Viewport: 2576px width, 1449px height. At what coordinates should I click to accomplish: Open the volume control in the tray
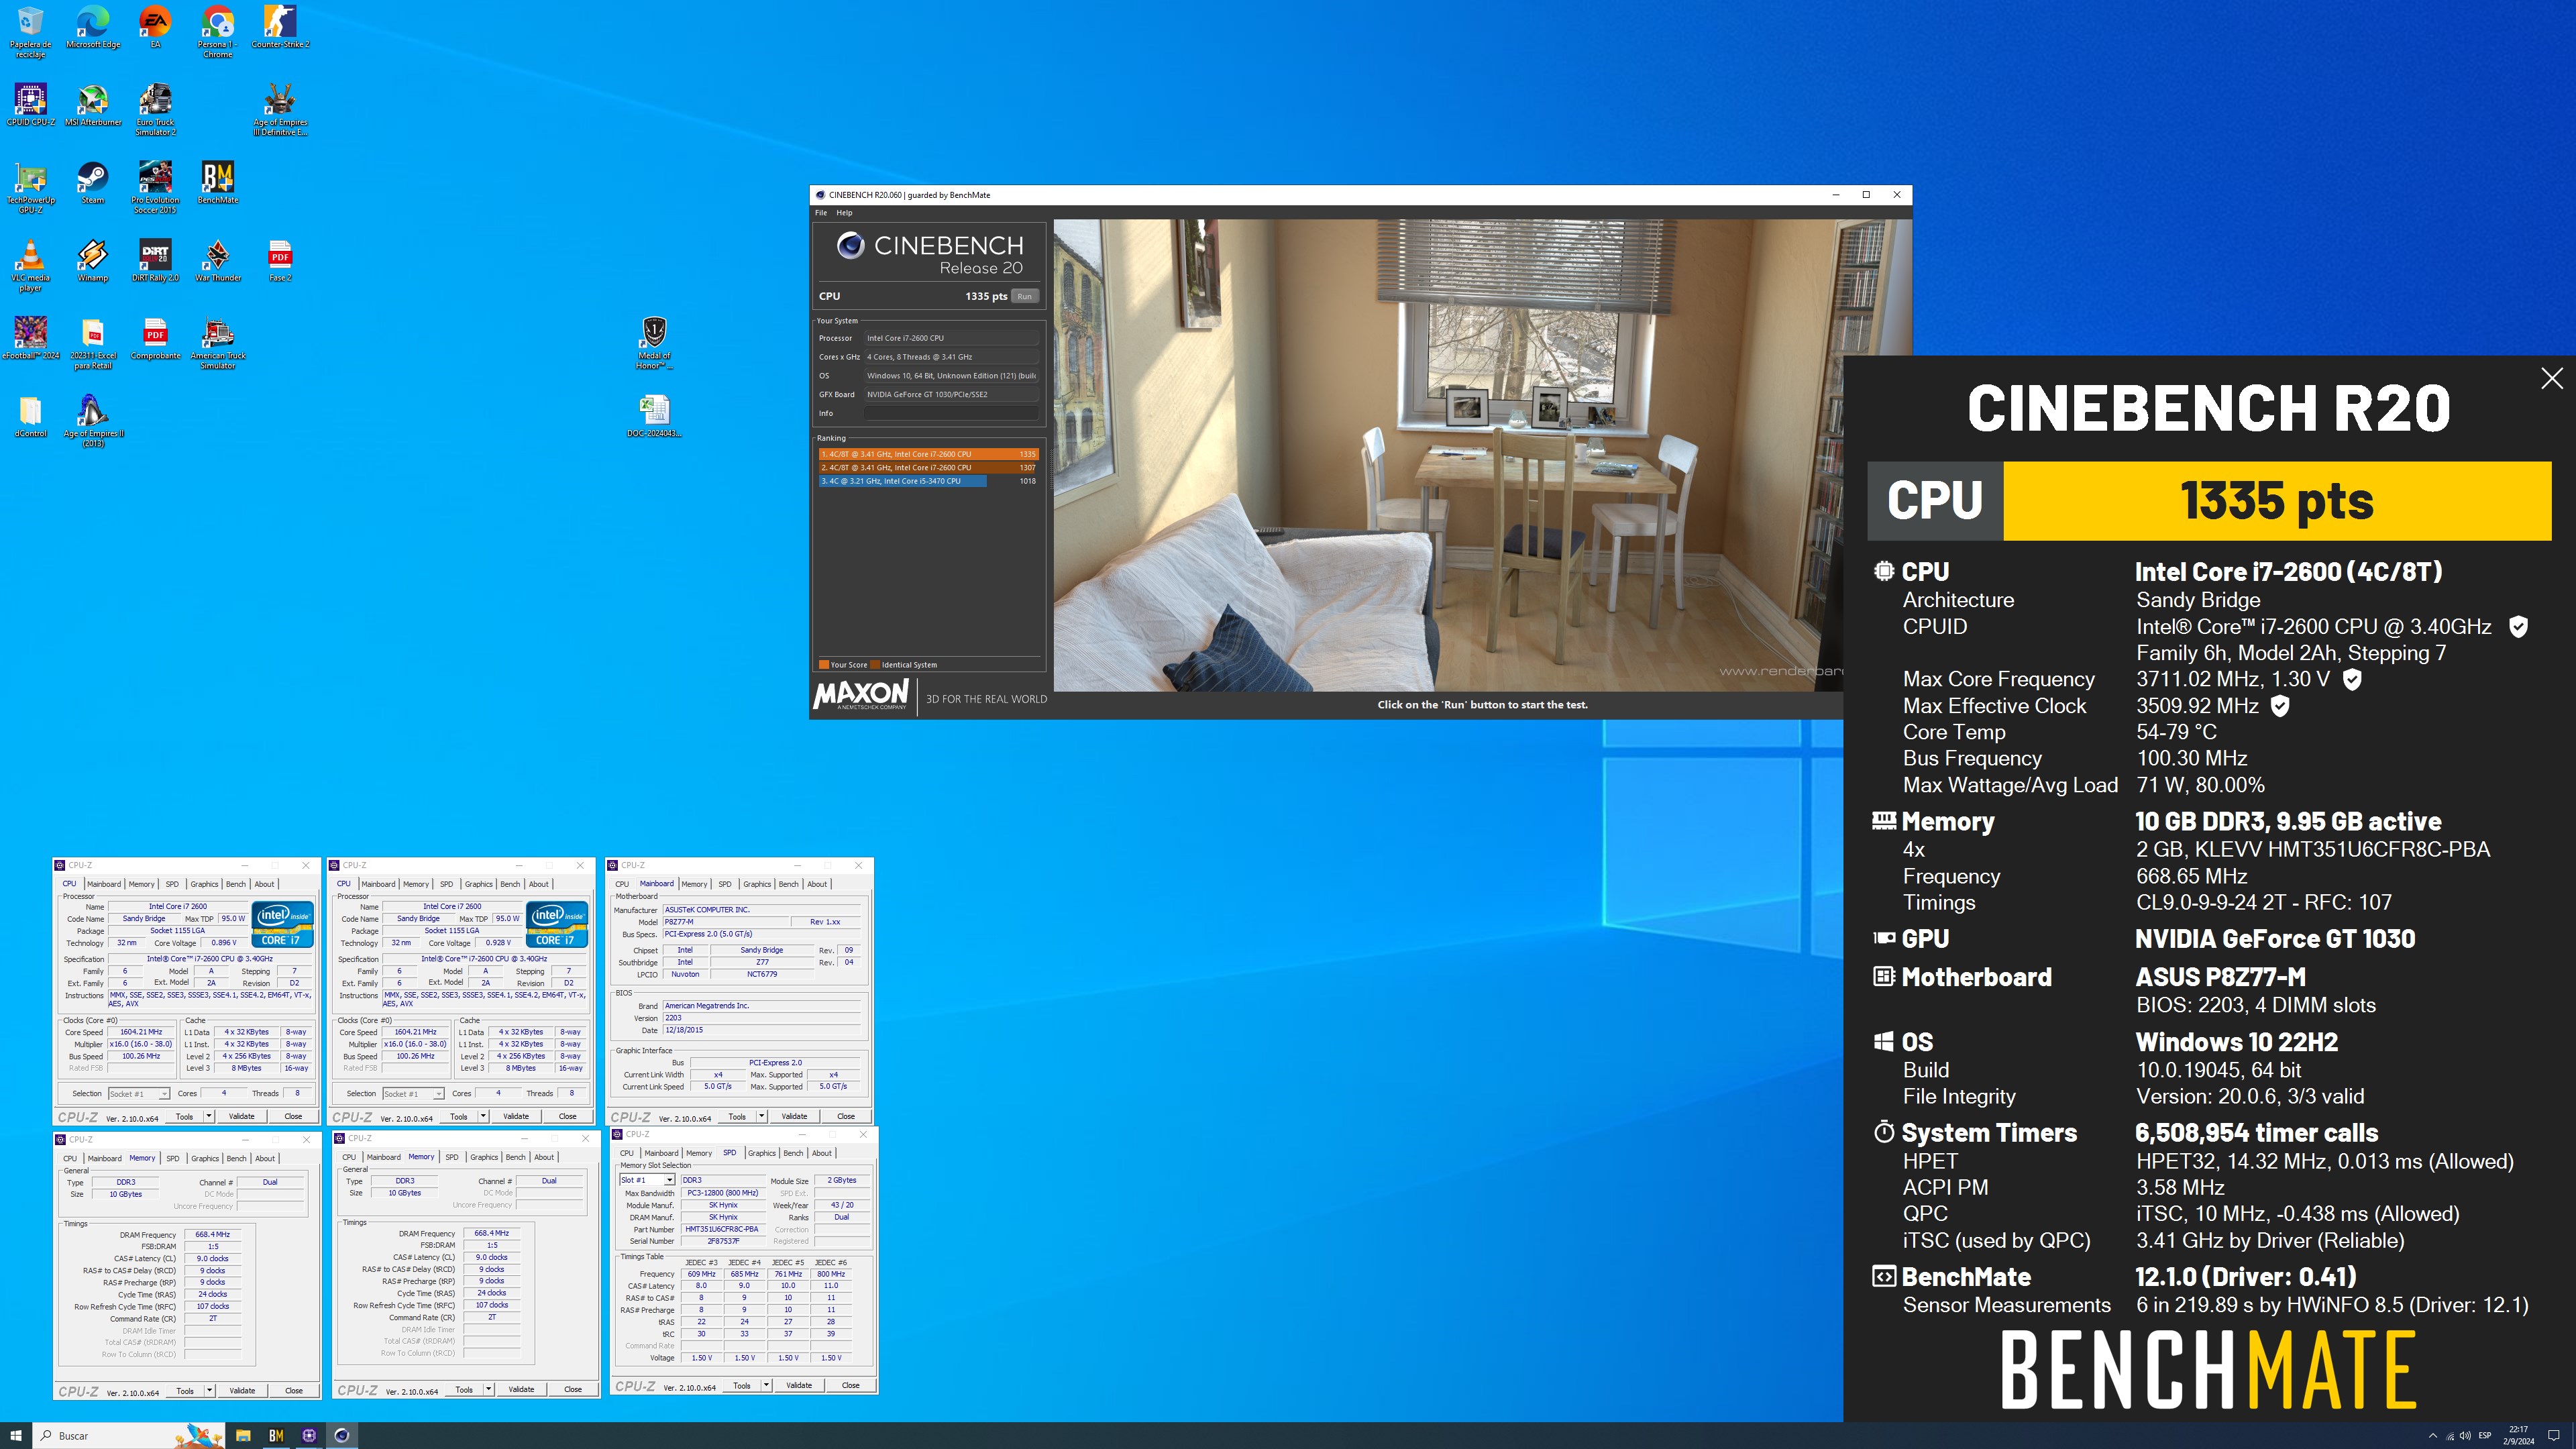pos(2466,1436)
